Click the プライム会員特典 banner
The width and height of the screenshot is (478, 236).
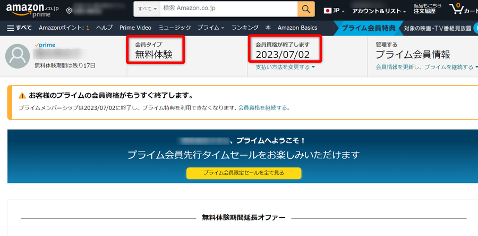click(368, 28)
